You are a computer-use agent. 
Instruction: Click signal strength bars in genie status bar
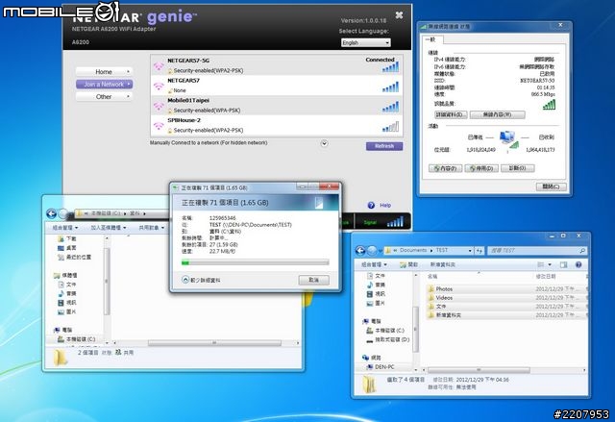(x=395, y=222)
